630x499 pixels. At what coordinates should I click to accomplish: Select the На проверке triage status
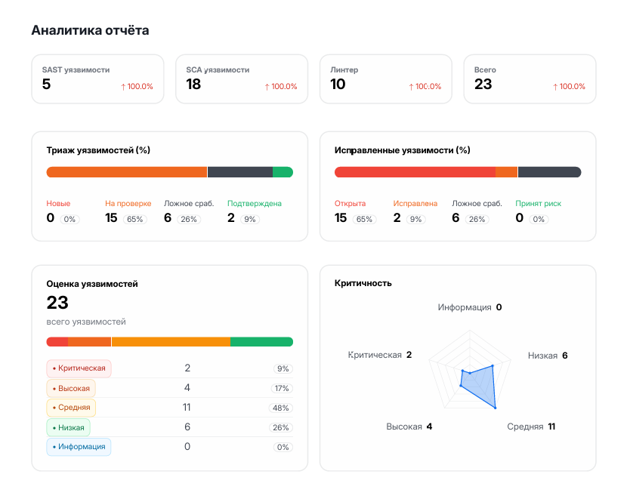coord(128,204)
